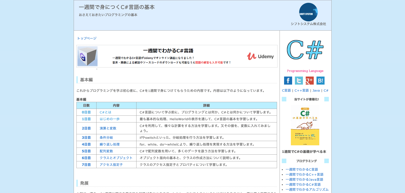The width and height of the screenshot is (405, 193).
Task: Open 一週間でわかるアルゴリズム sidebar link
Action: [x=307, y=190]
